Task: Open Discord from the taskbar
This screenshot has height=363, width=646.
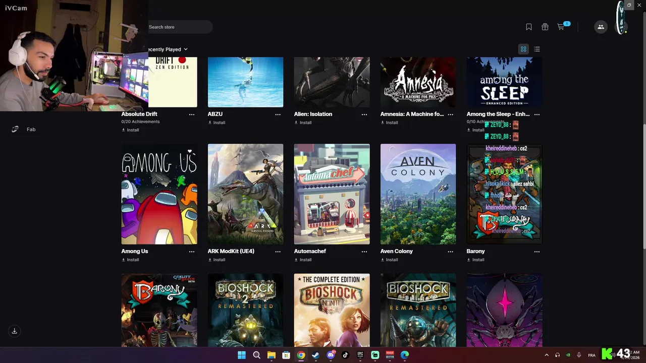Action: coord(331,355)
